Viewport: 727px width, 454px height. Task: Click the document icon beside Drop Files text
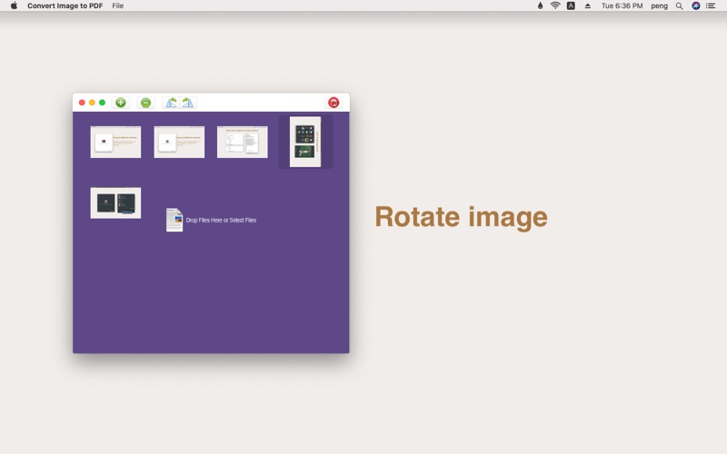click(x=174, y=220)
